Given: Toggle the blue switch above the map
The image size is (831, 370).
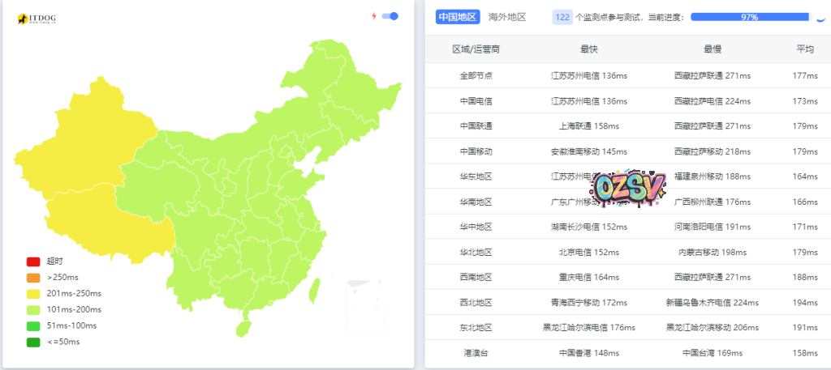Looking at the screenshot, I should (390, 16).
